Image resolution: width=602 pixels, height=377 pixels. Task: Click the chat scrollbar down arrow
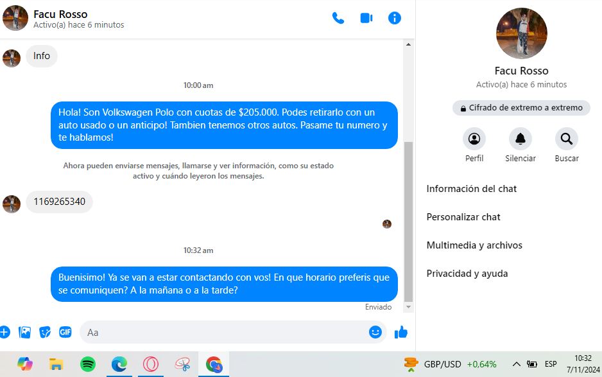click(408, 307)
